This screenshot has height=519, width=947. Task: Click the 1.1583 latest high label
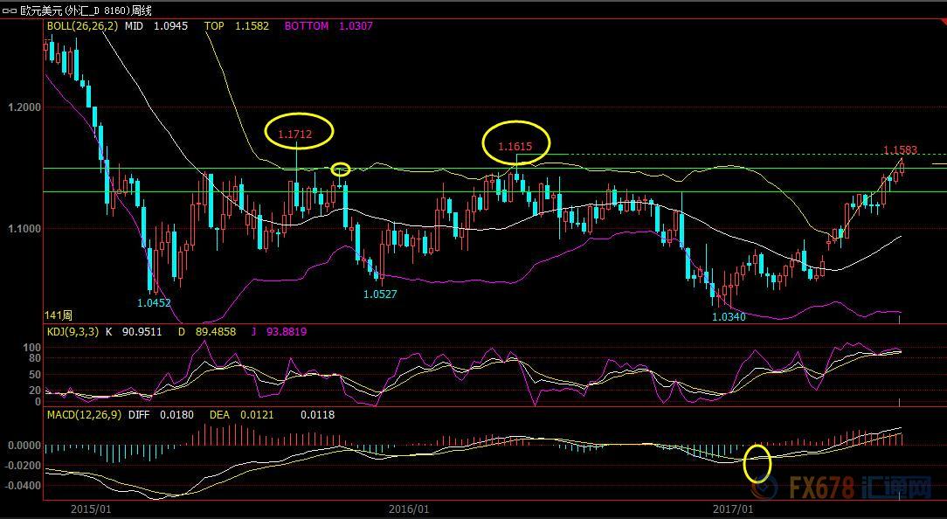pos(900,150)
